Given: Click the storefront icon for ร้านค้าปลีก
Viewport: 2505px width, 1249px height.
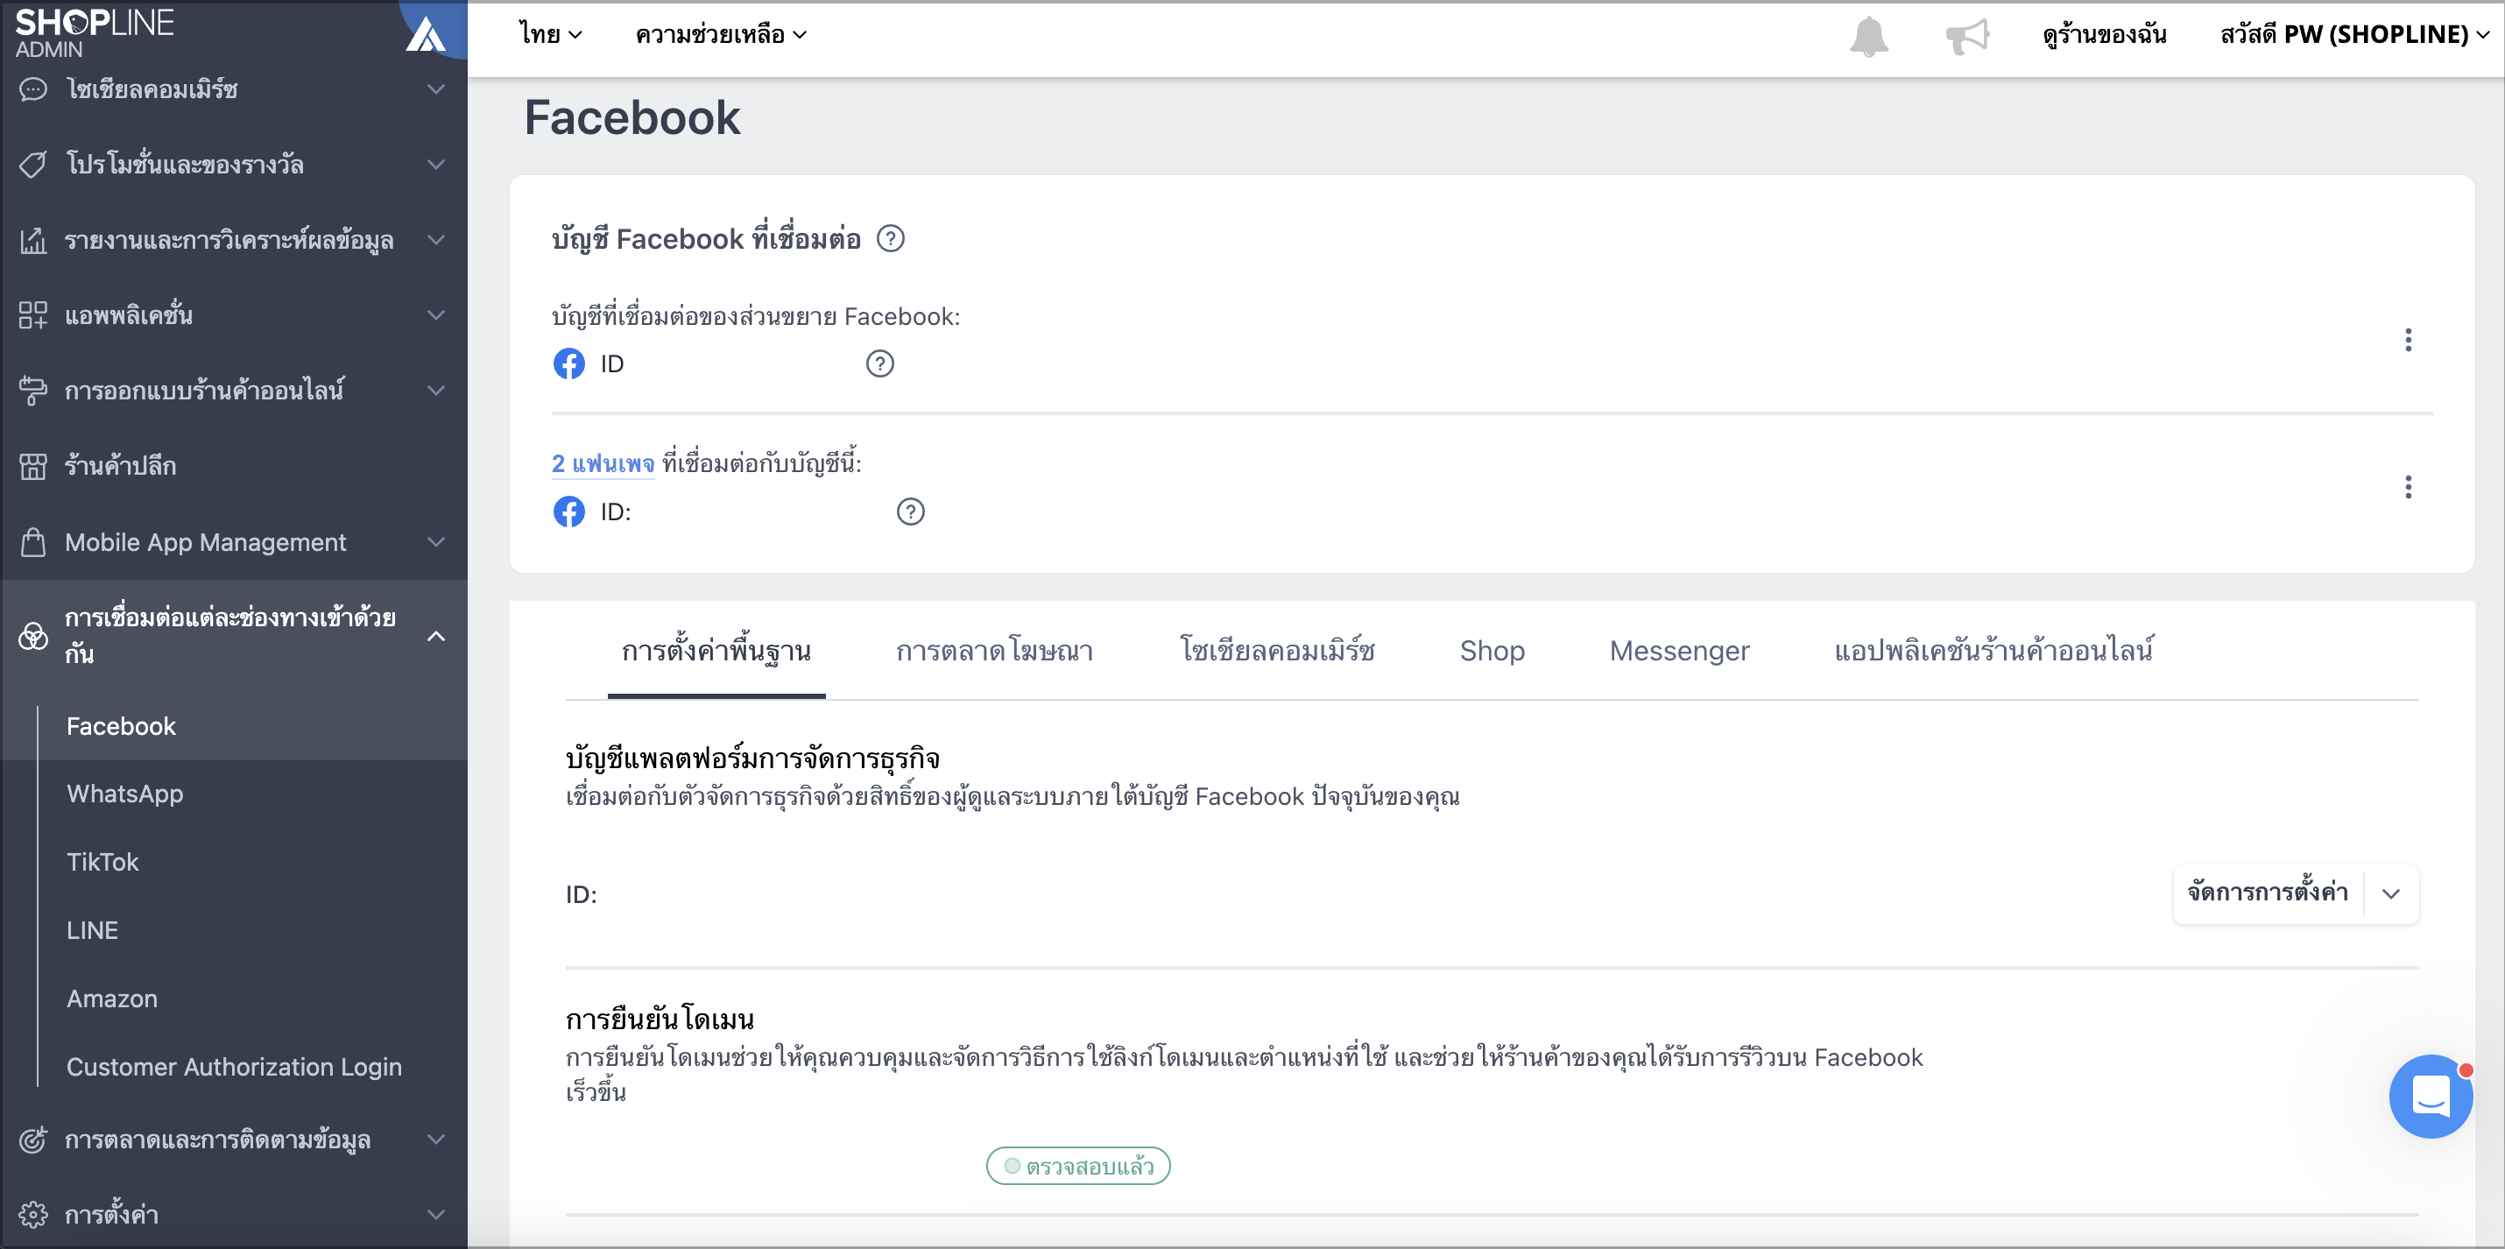Looking at the screenshot, I should [x=33, y=466].
